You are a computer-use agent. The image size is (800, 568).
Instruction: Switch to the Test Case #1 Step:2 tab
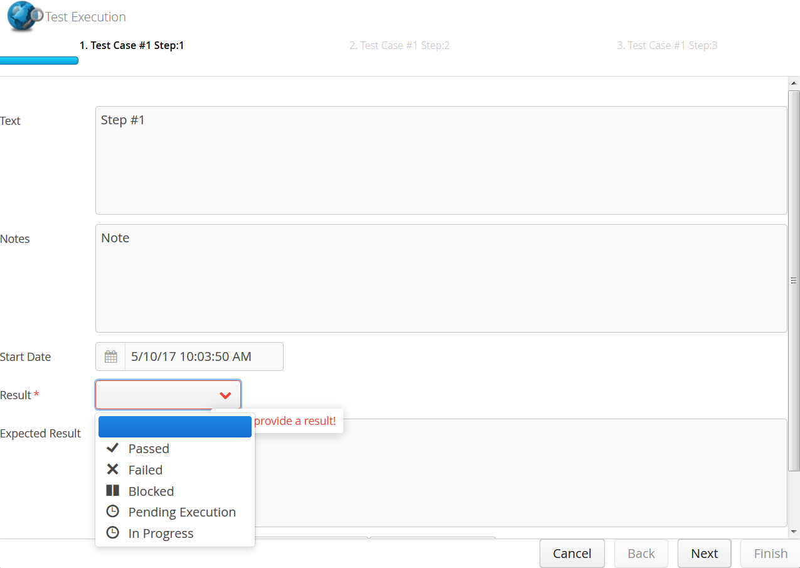click(x=400, y=45)
